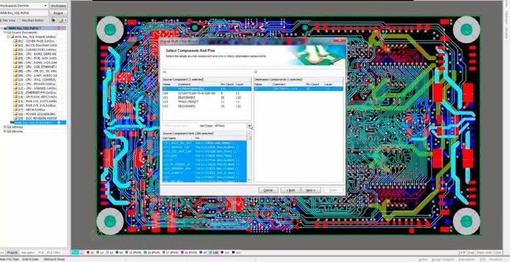The image size is (510, 262).
Task: Close the xSignal Multi-Chip Wizard dialog
Action: 340,41
